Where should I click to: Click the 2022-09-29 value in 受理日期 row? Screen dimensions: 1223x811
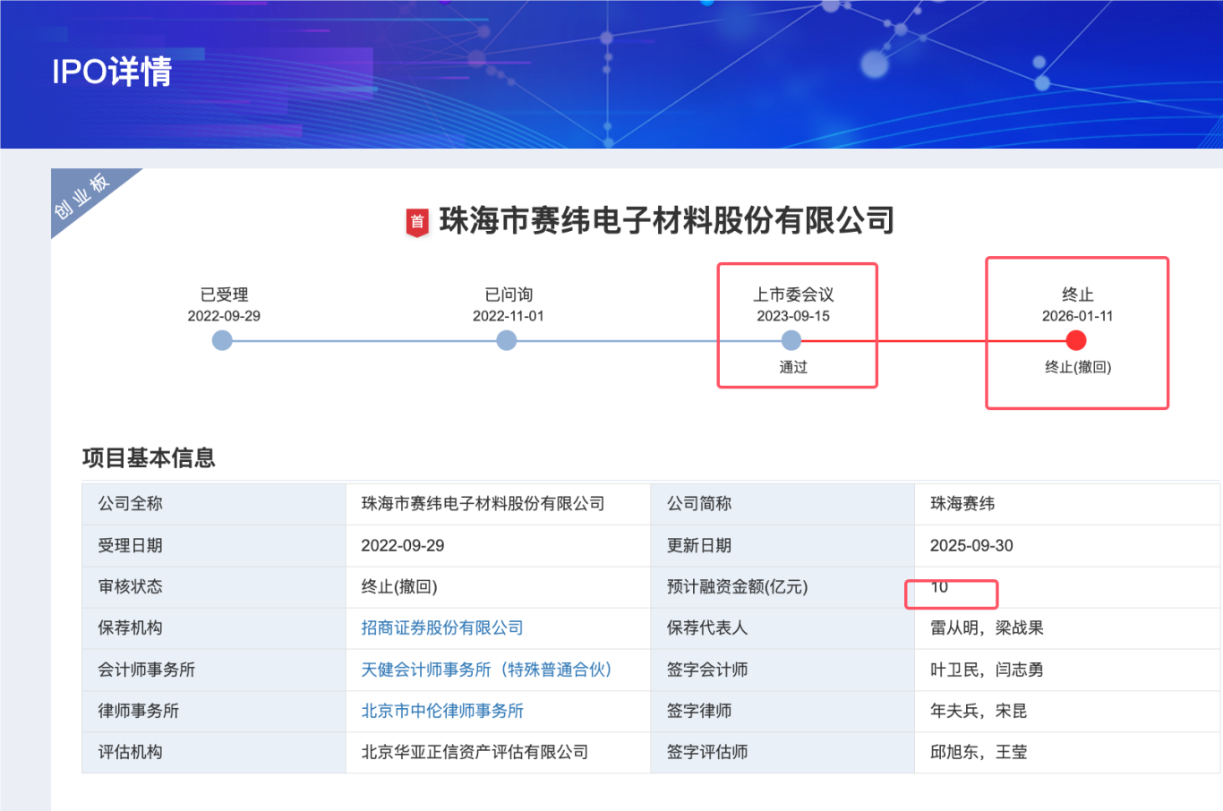click(x=403, y=545)
